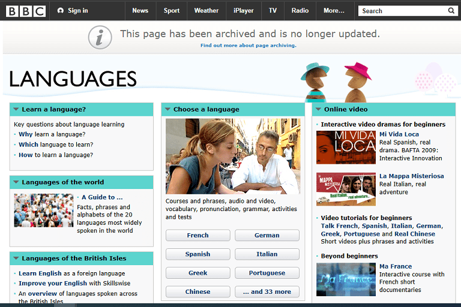Open the Mi Vida Loca link
Viewport: 461px width, 307px height.
(x=399, y=134)
